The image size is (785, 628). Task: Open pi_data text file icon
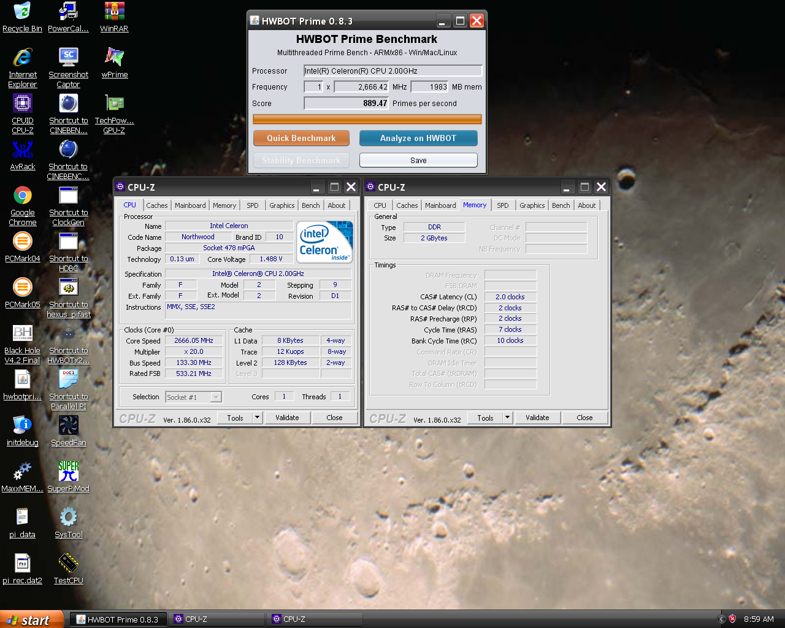pyautogui.click(x=23, y=523)
